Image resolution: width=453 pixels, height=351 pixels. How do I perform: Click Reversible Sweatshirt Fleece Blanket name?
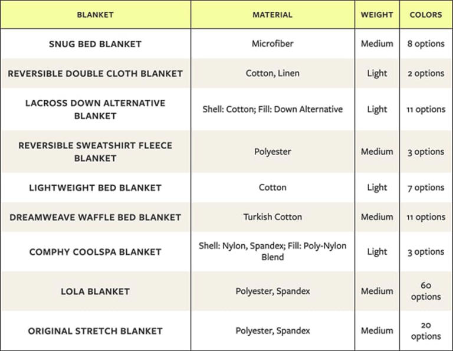pos(96,152)
